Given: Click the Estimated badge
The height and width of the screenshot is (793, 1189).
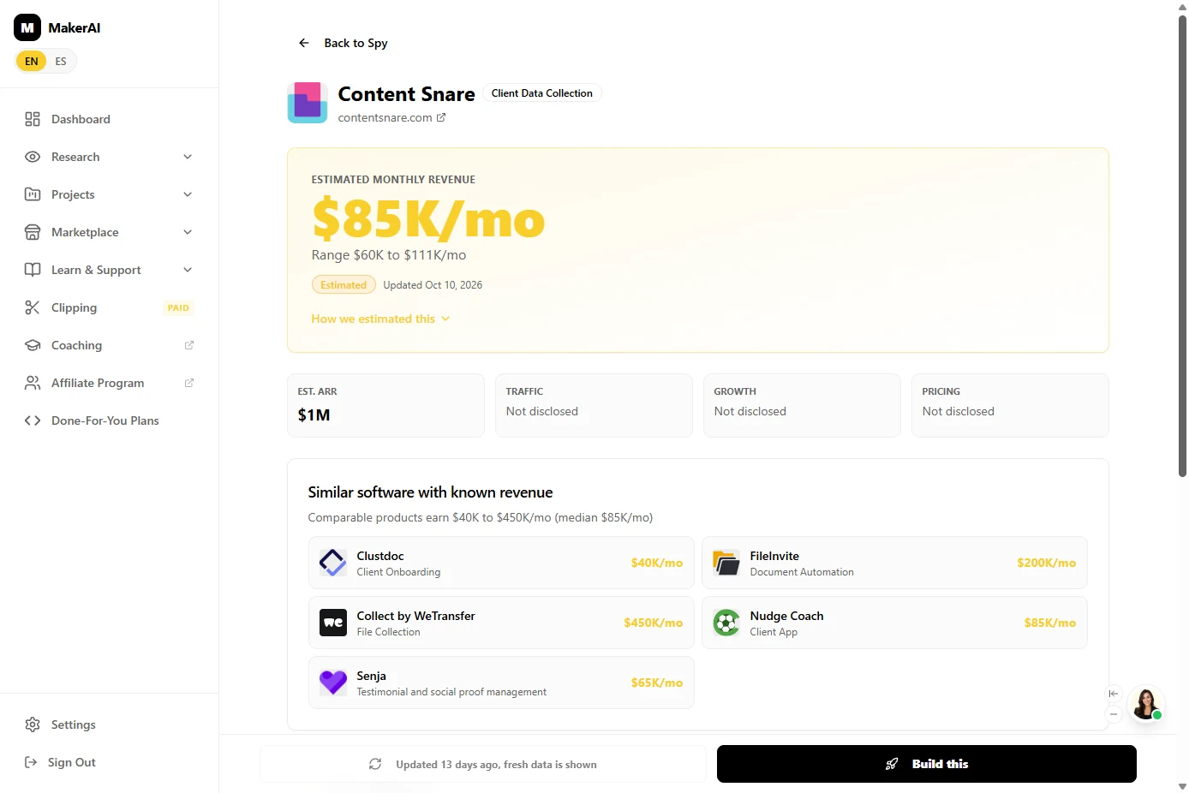Looking at the screenshot, I should [344, 285].
